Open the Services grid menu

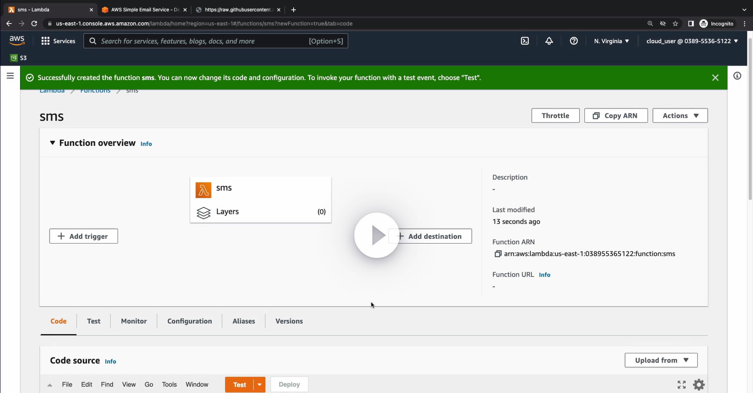pos(58,41)
